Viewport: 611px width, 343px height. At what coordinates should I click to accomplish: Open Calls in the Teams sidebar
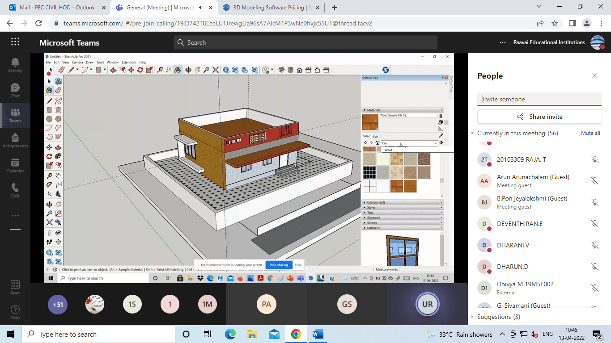coord(15,190)
